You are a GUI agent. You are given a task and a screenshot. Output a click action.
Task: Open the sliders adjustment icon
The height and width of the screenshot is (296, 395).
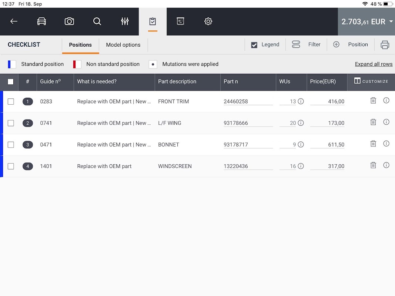tap(125, 21)
